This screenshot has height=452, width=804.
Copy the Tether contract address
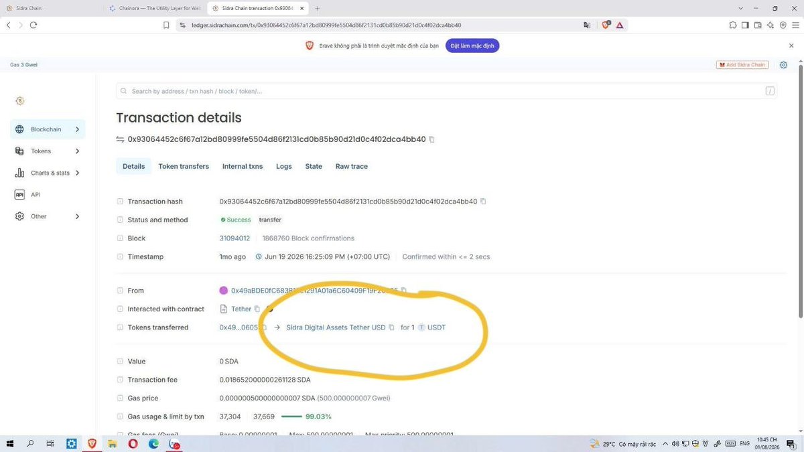257,309
